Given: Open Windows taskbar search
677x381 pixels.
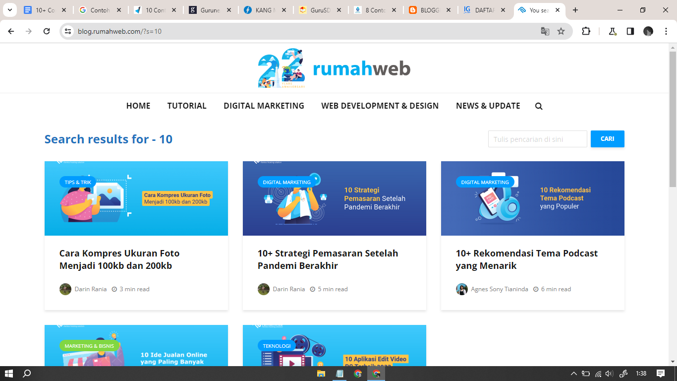Looking at the screenshot, I should (x=27, y=374).
